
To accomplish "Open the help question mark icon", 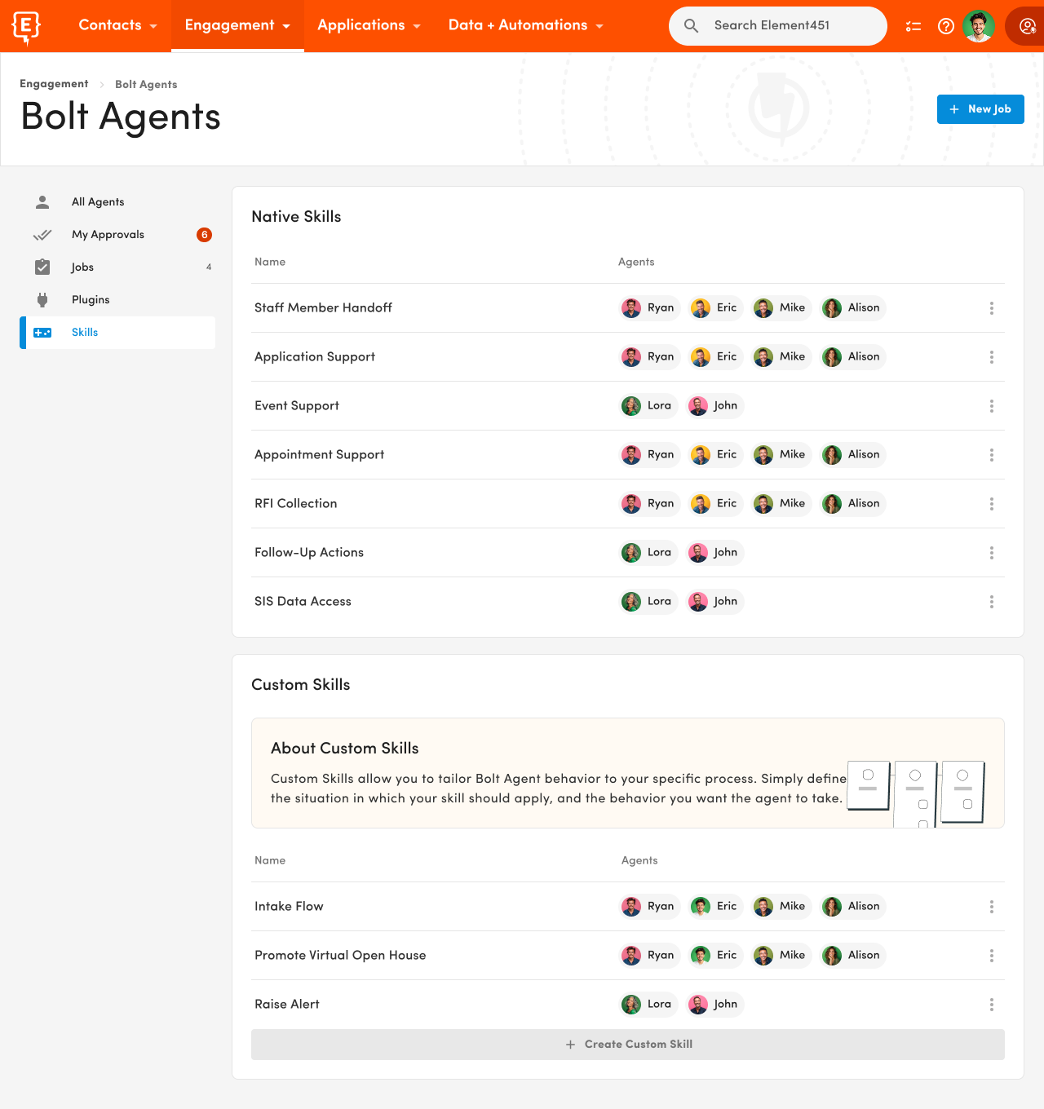I will click(x=946, y=26).
